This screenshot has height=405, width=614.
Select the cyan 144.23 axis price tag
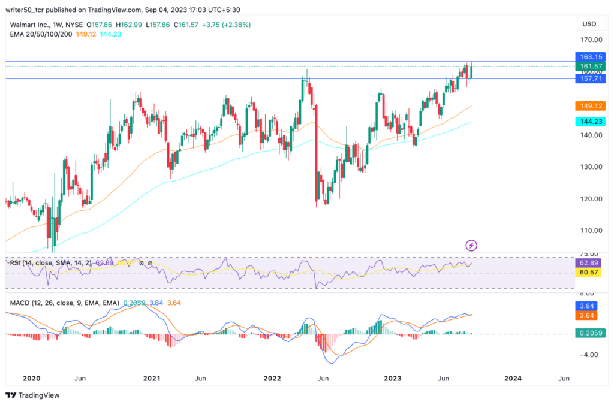point(591,121)
